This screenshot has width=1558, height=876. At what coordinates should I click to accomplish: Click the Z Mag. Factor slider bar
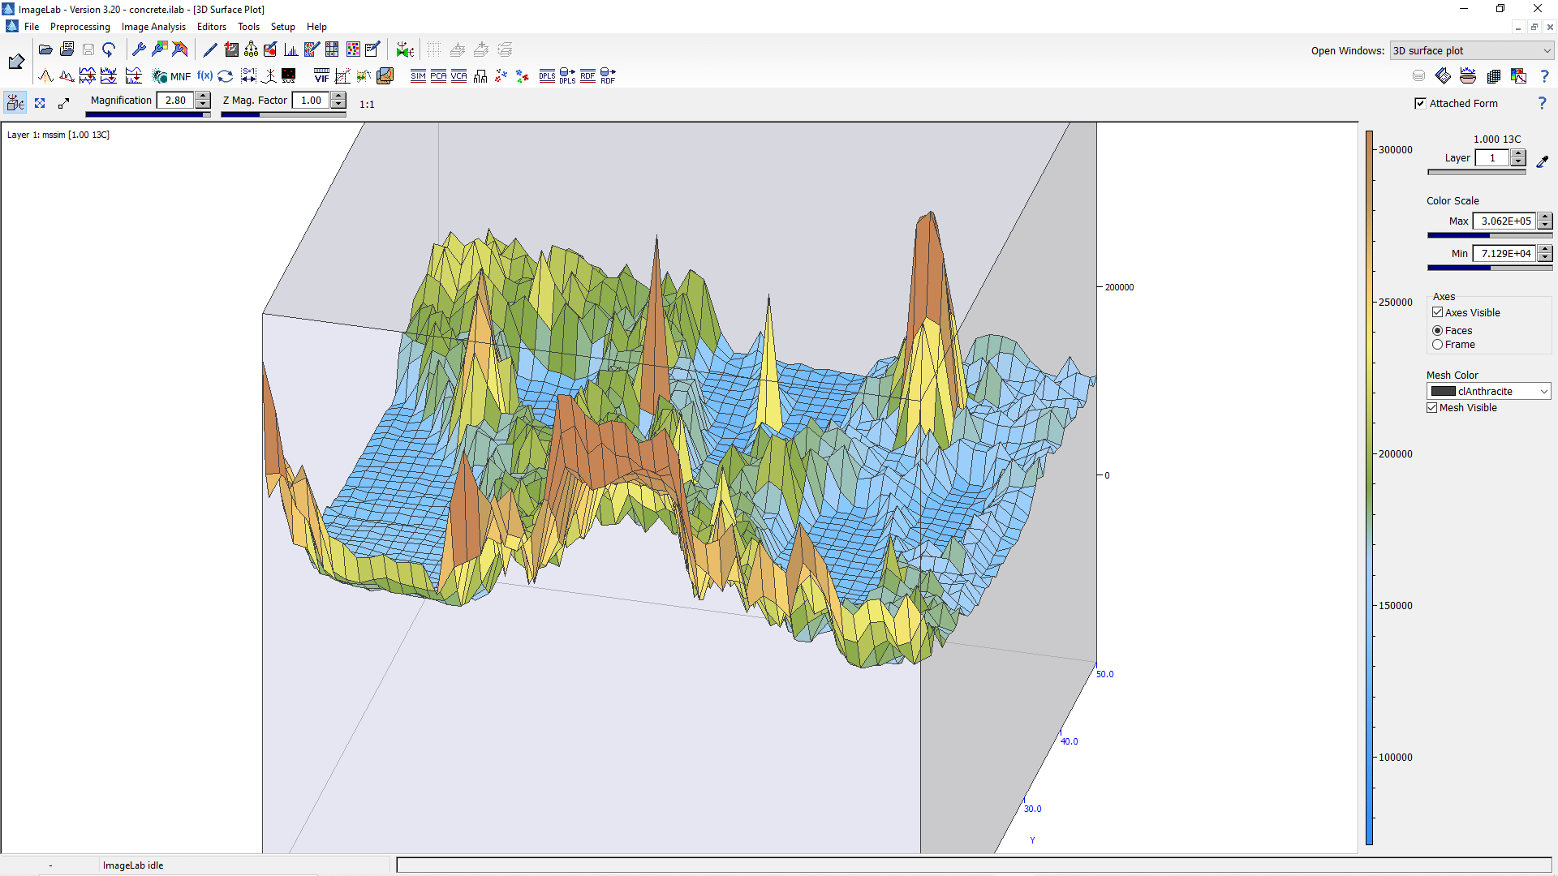(283, 114)
